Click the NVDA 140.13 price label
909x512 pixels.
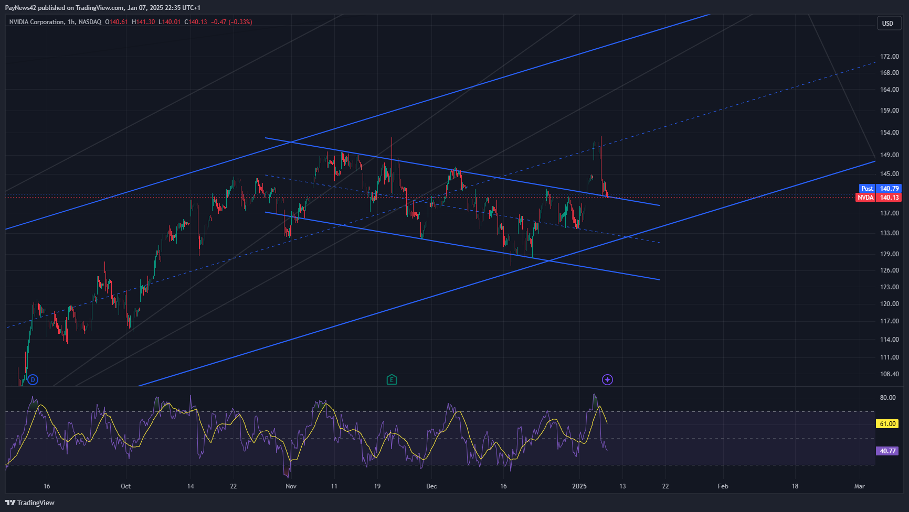pos(879,198)
